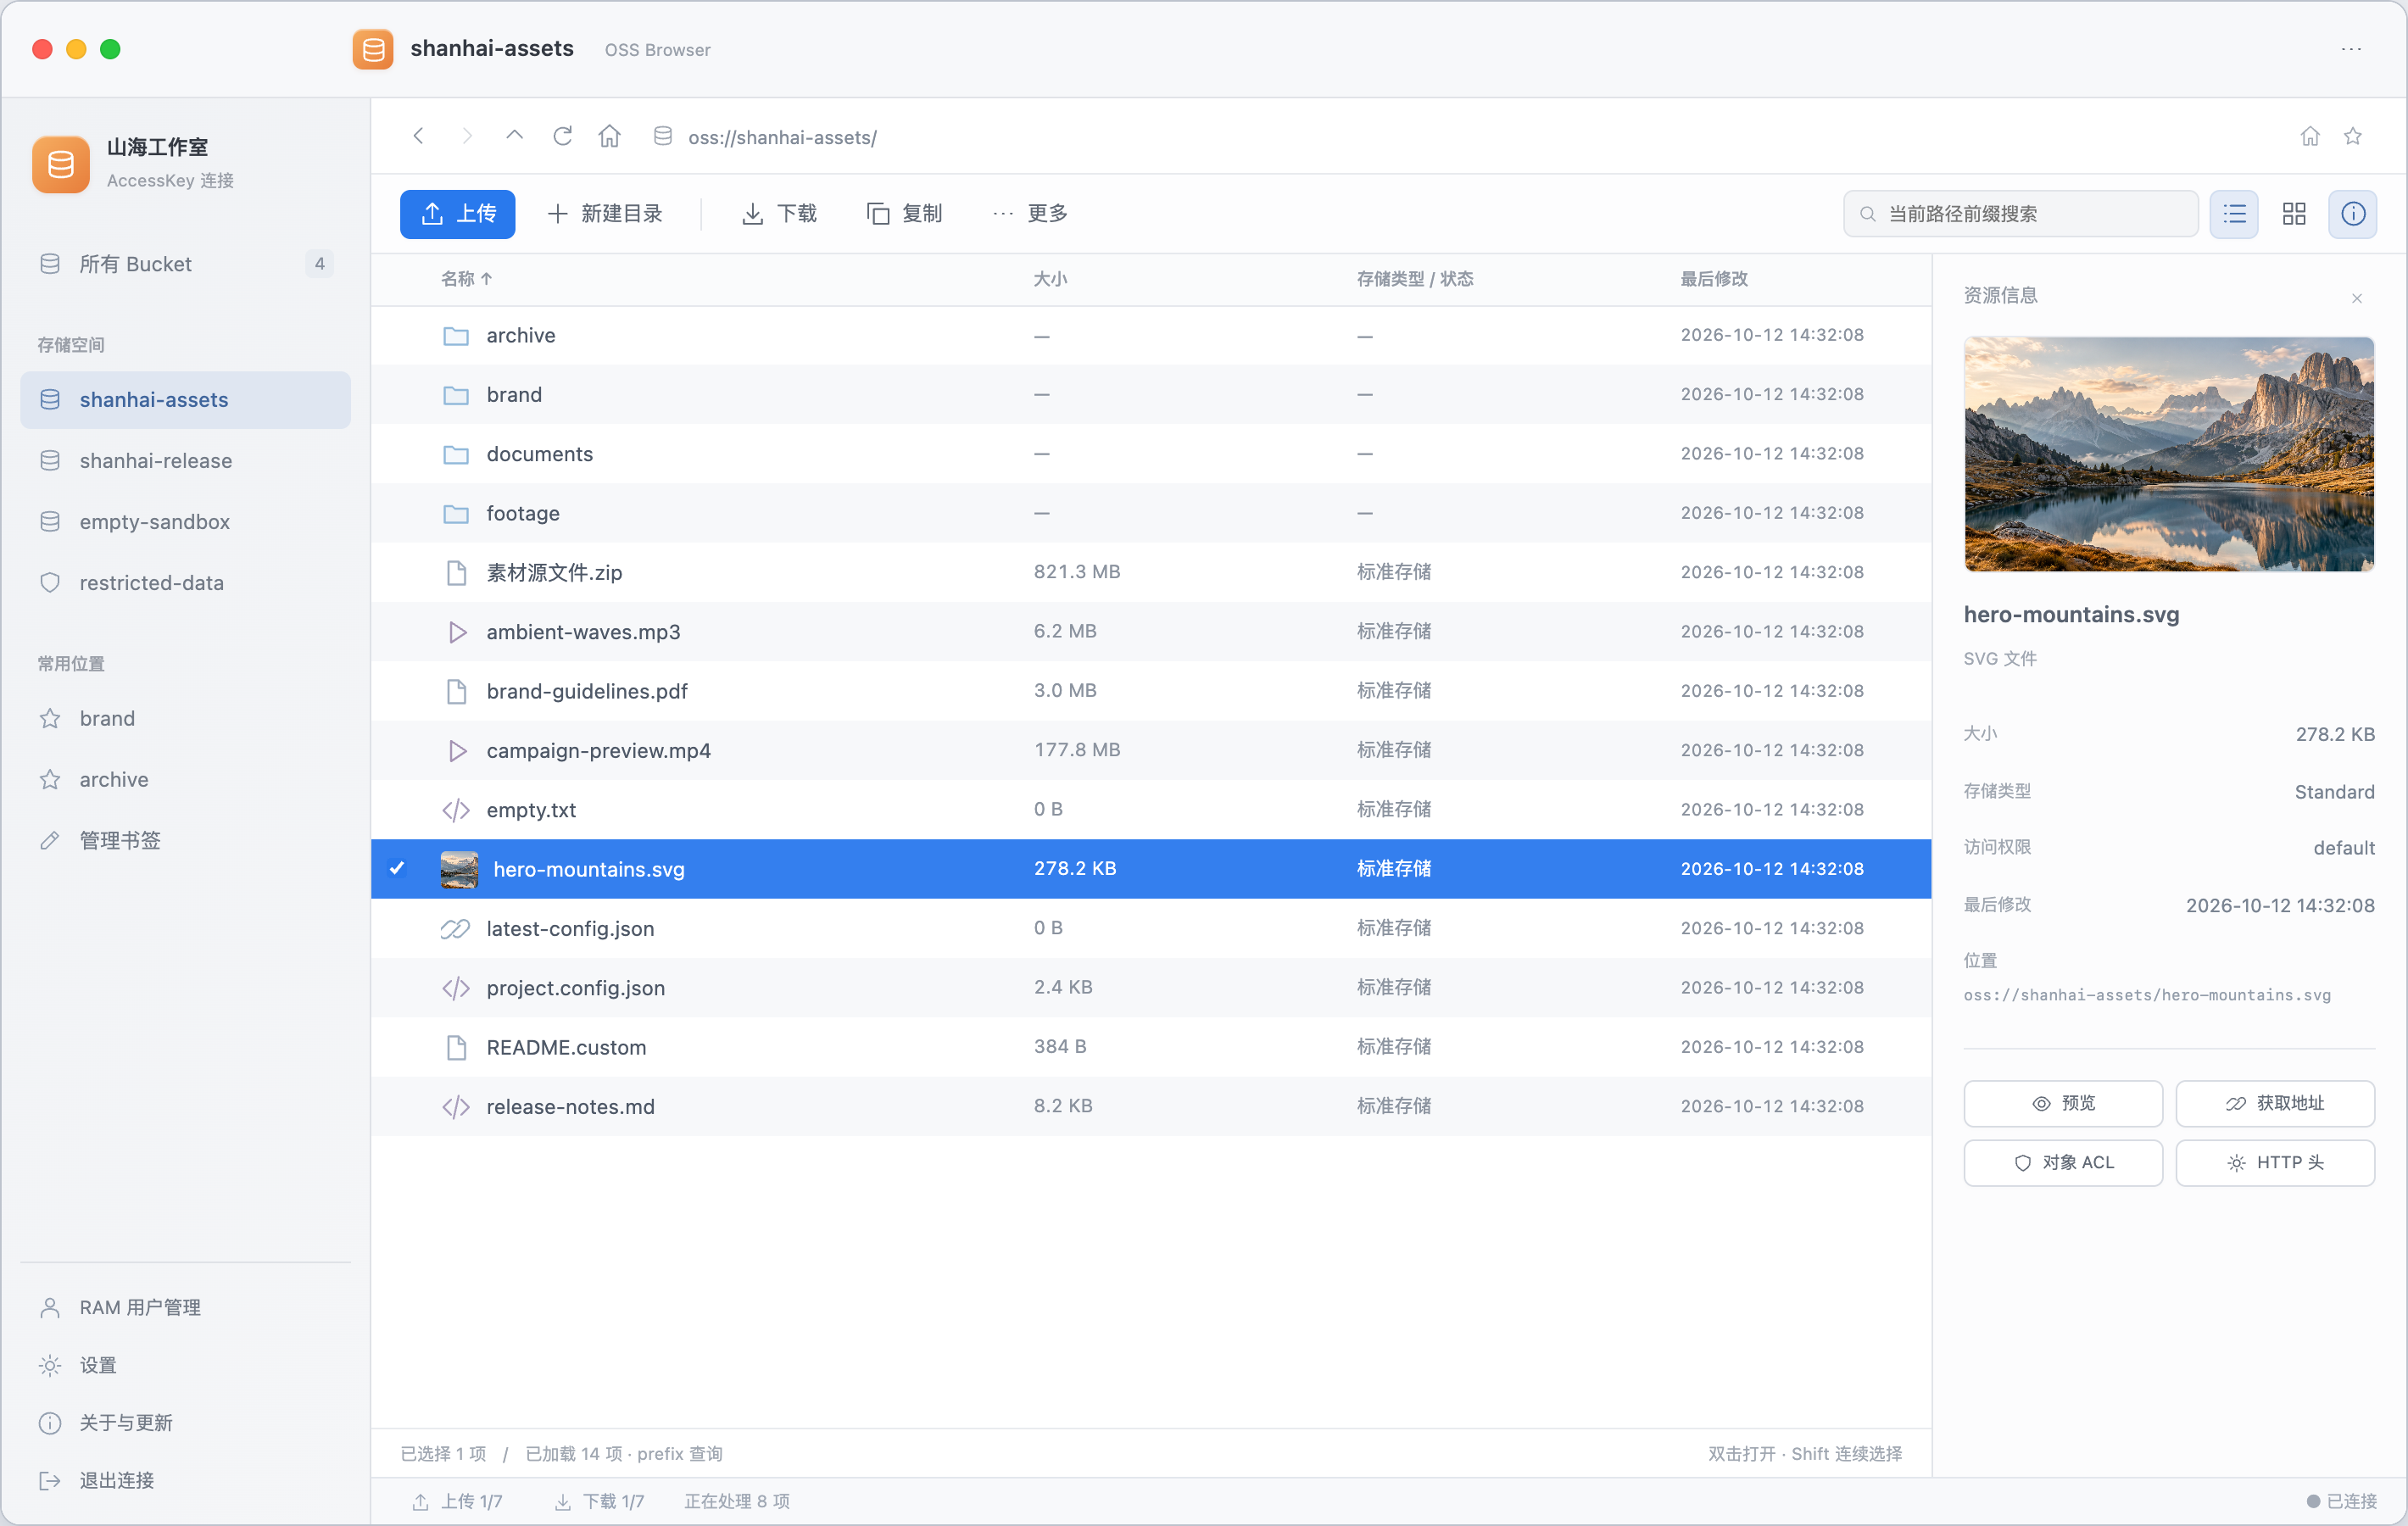Uncheck the hero-mountains.svg row checkbox
Image resolution: width=2408 pixels, height=1526 pixels.
(397, 868)
